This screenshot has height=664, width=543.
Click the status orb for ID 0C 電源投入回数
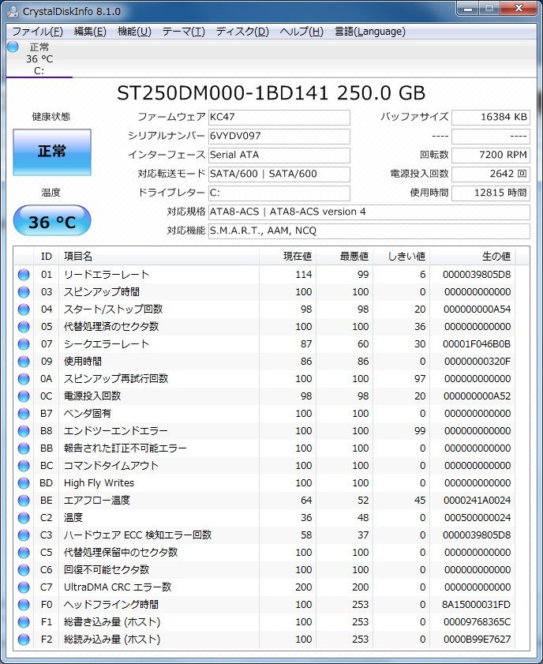click(24, 396)
